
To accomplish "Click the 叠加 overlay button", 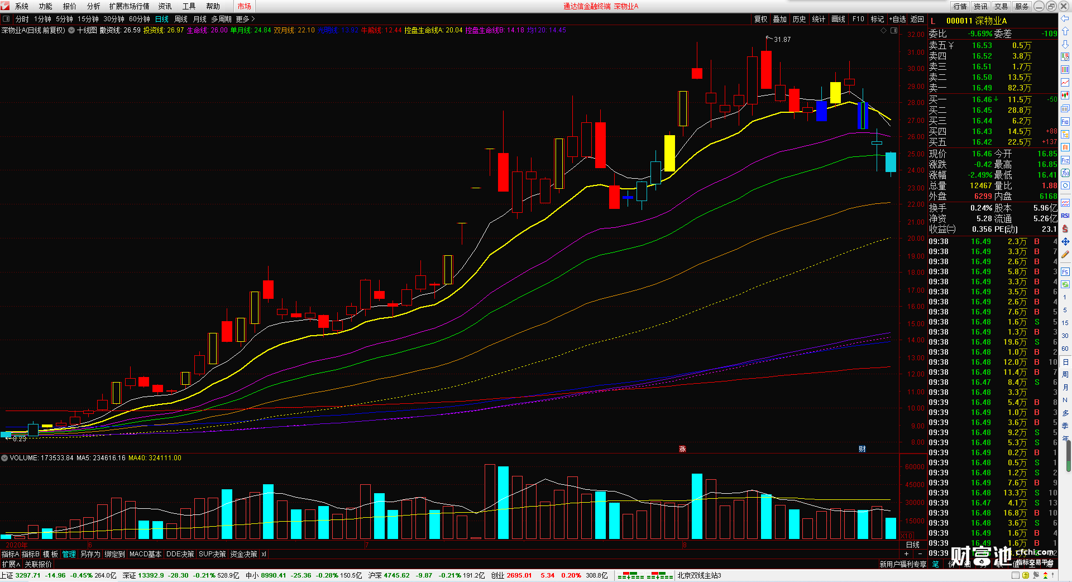I will (779, 19).
